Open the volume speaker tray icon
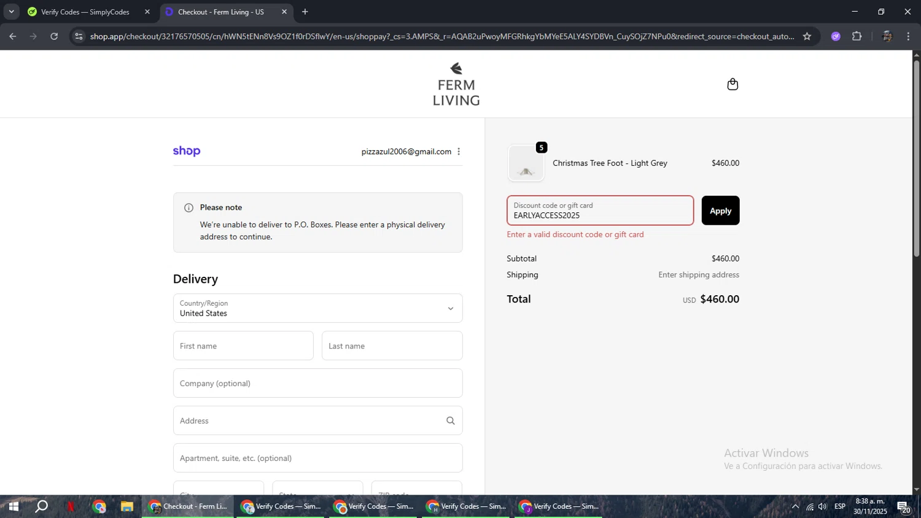Viewport: 921px width, 518px height. click(823, 506)
